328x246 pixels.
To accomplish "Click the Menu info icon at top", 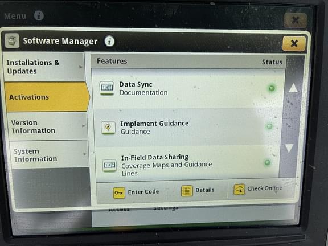I will [39, 16].
